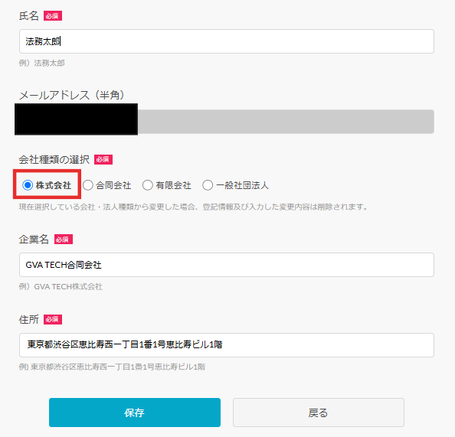The height and width of the screenshot is (437, 455).
Task: Click the 必須 badge beside 会社種類の選択
Action: tap(103, 159)
